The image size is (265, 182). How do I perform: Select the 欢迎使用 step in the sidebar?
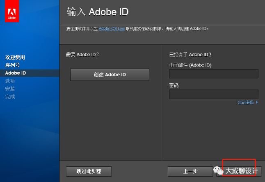point(15,57)
